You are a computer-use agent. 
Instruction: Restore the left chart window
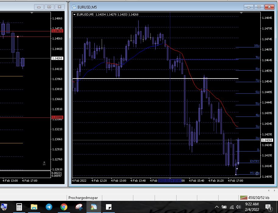pos(49,7)
